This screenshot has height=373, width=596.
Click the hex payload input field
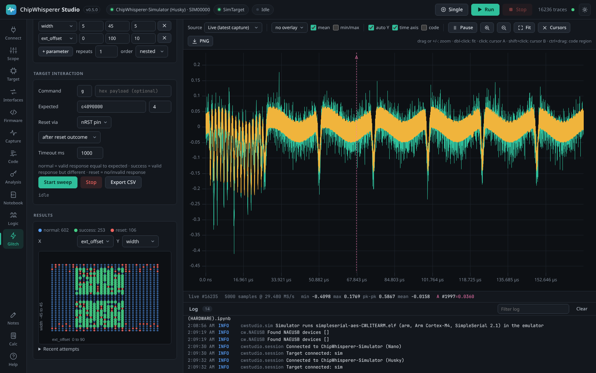(133, 91)
